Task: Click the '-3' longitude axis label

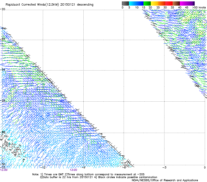Action: click(x=164, y=167)
